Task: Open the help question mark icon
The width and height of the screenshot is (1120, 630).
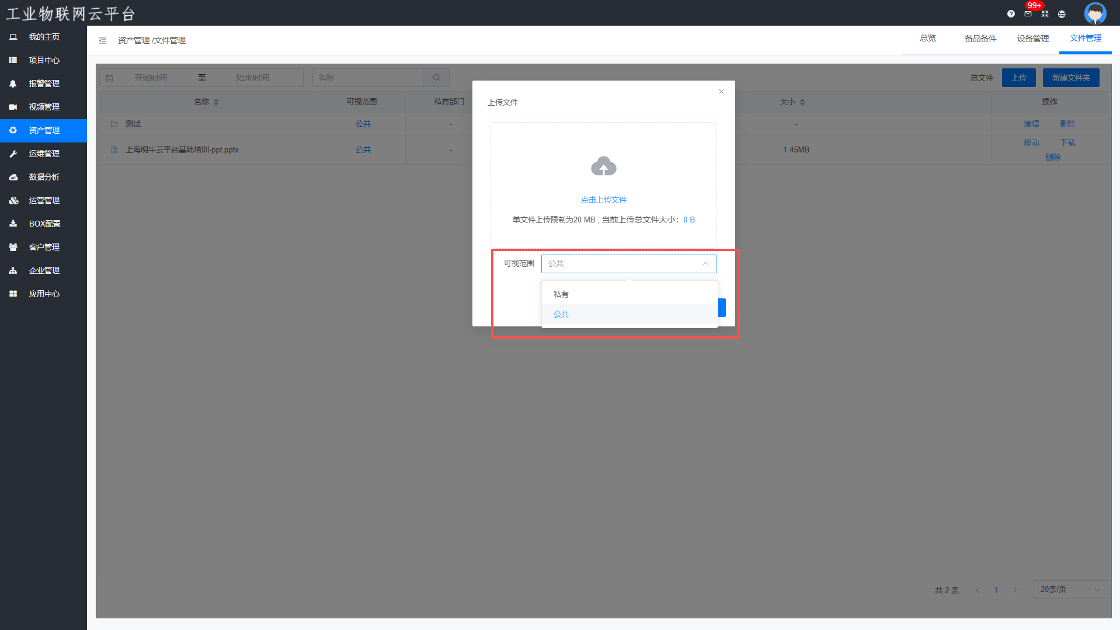Action: (1011, 14)
